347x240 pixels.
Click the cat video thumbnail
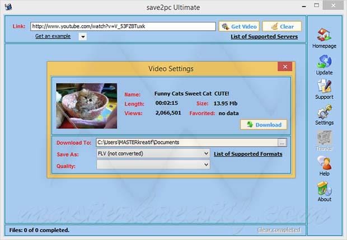pos(87,106)
